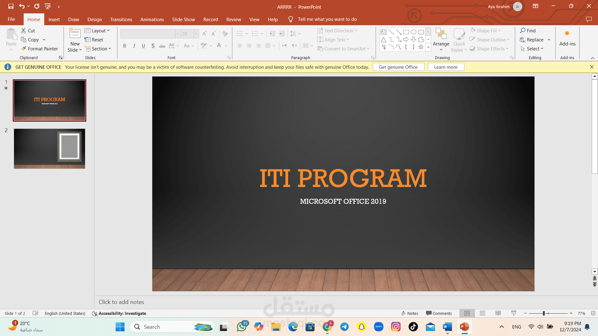
Task: Click the zoom out minus button
Action: coord(525,313)
